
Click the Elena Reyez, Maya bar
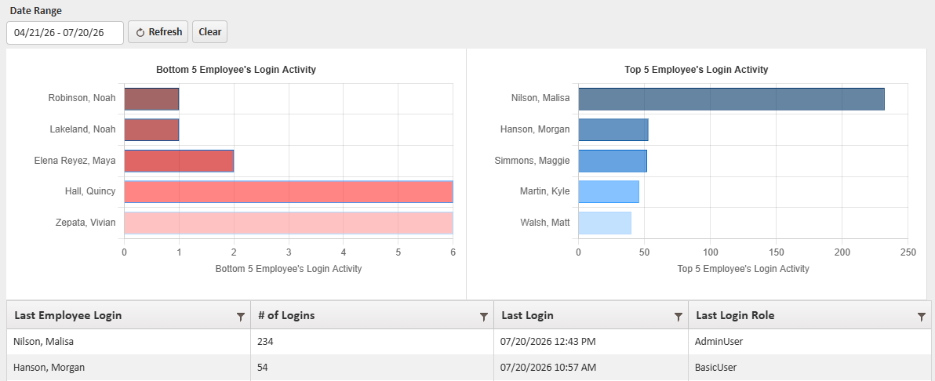pos(179,161)
